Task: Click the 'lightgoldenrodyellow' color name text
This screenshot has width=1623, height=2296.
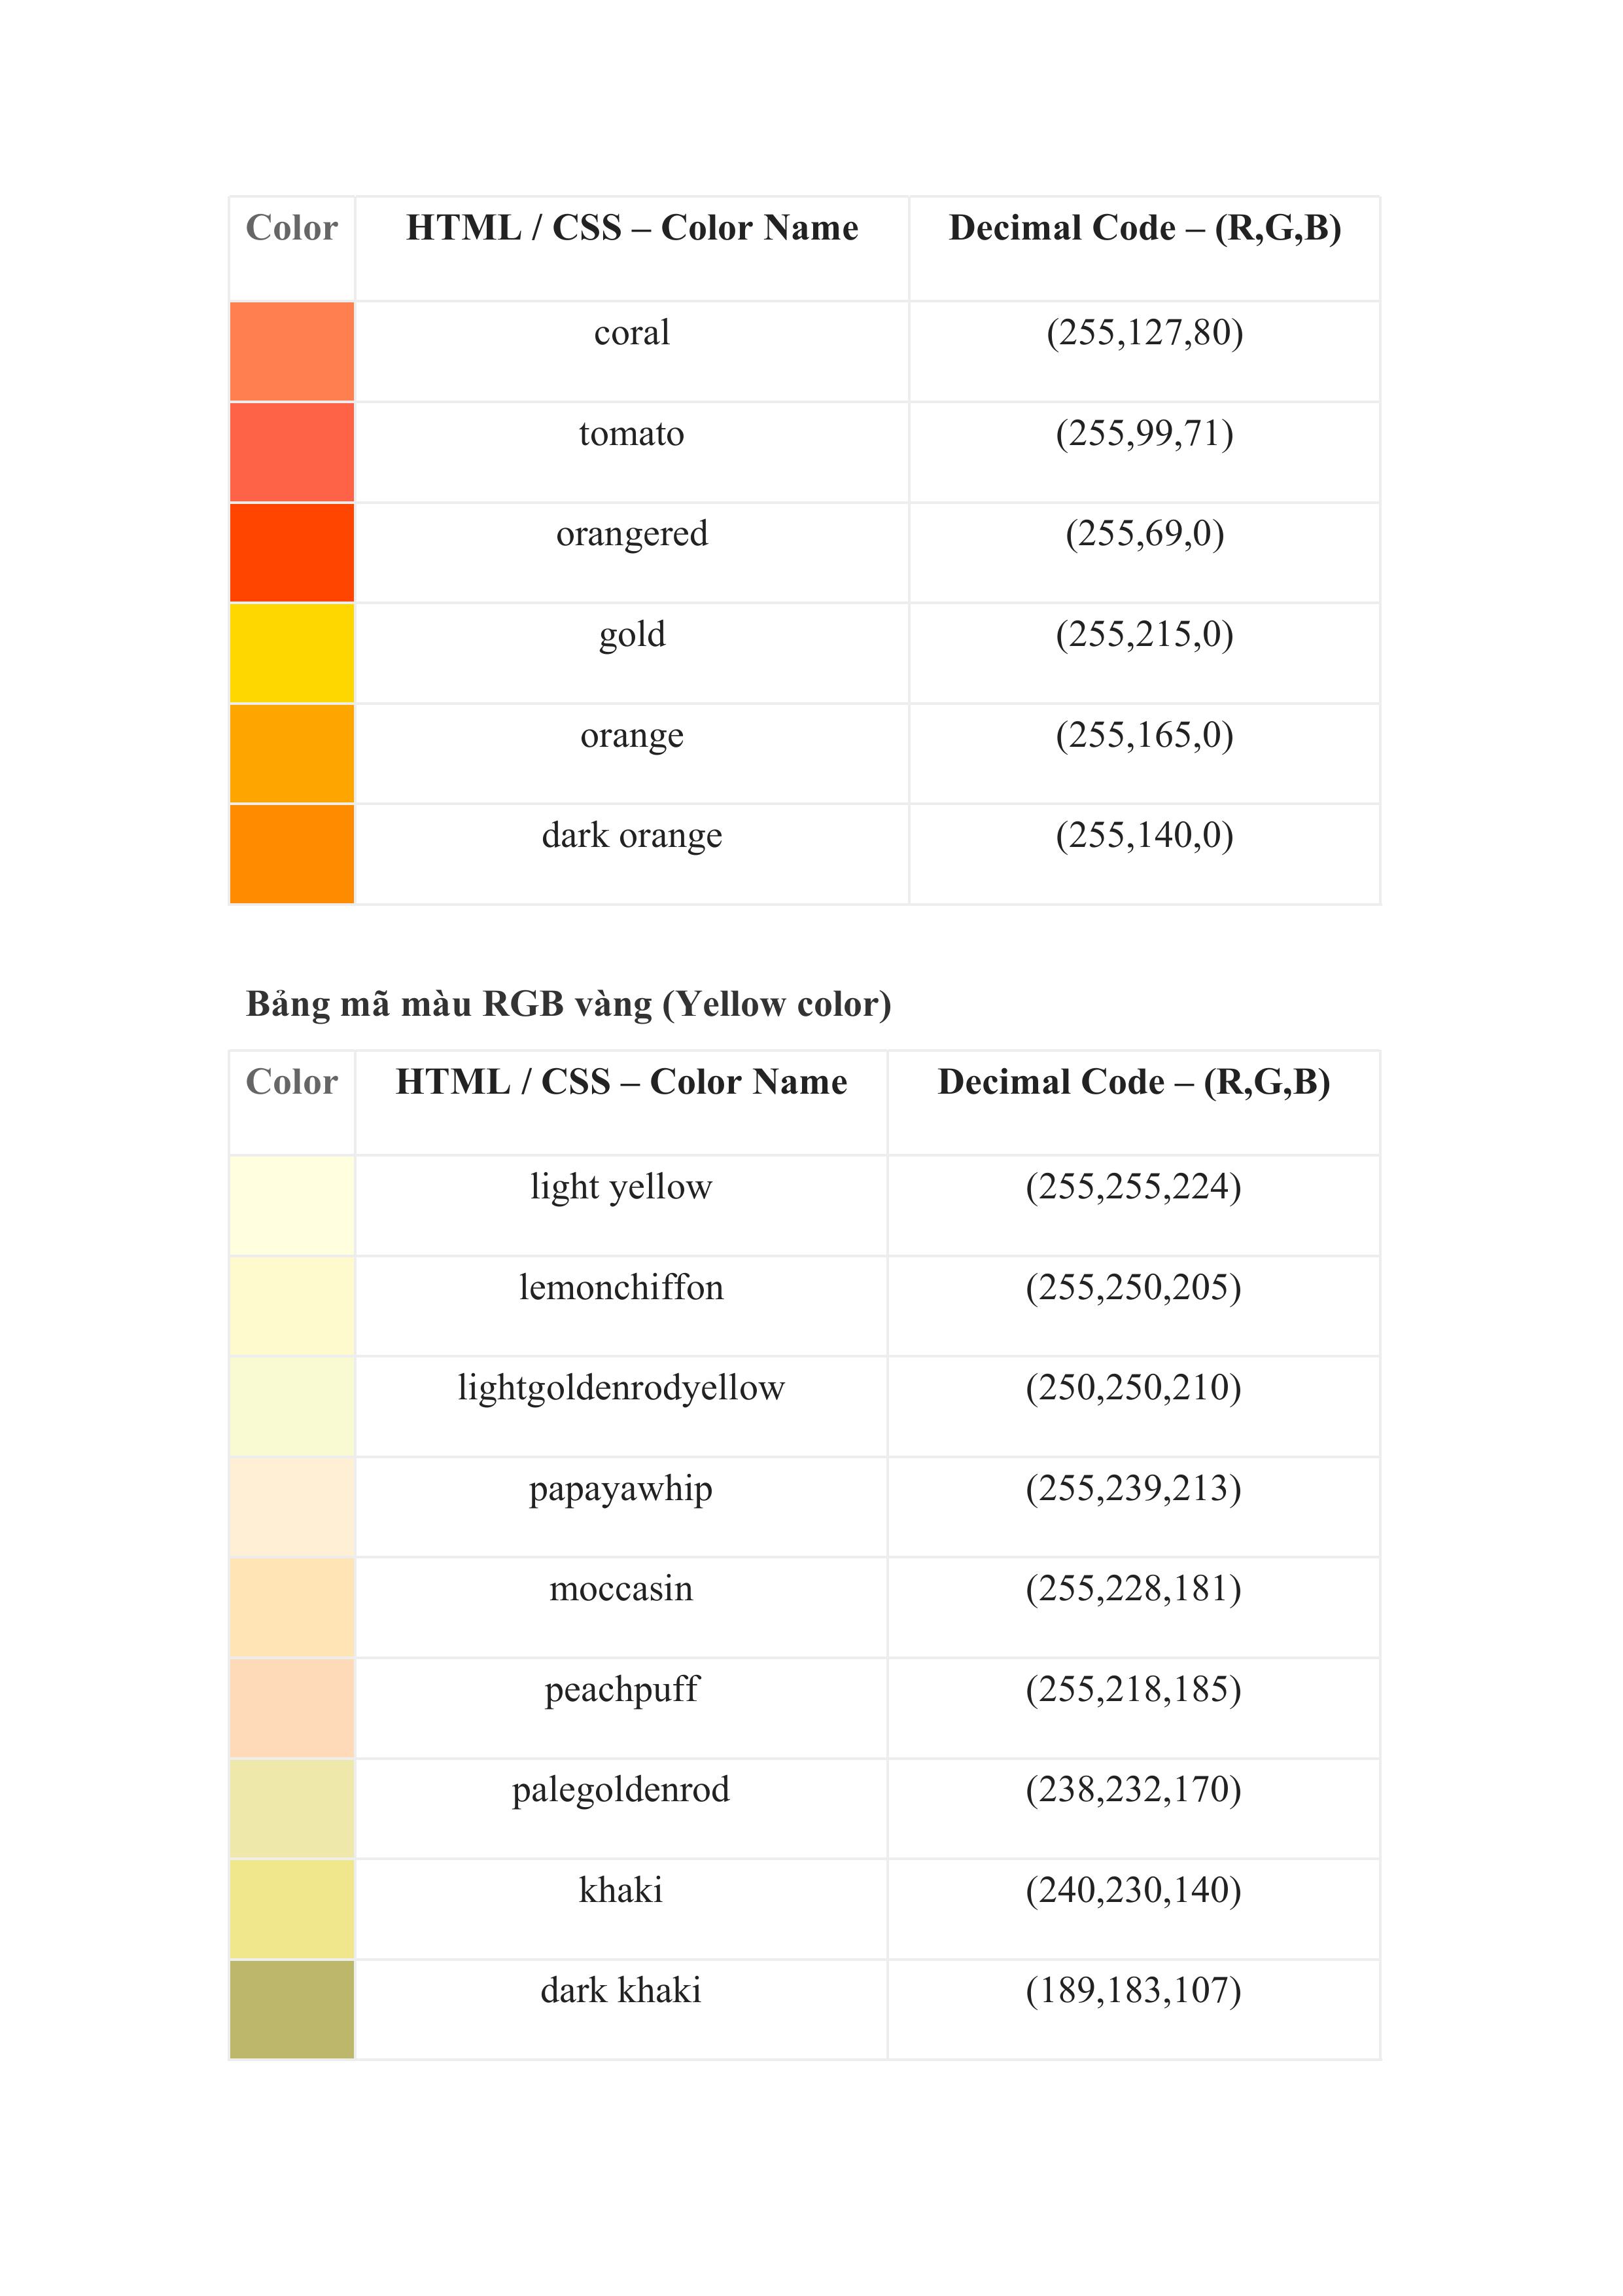Action: point(621,1388)
